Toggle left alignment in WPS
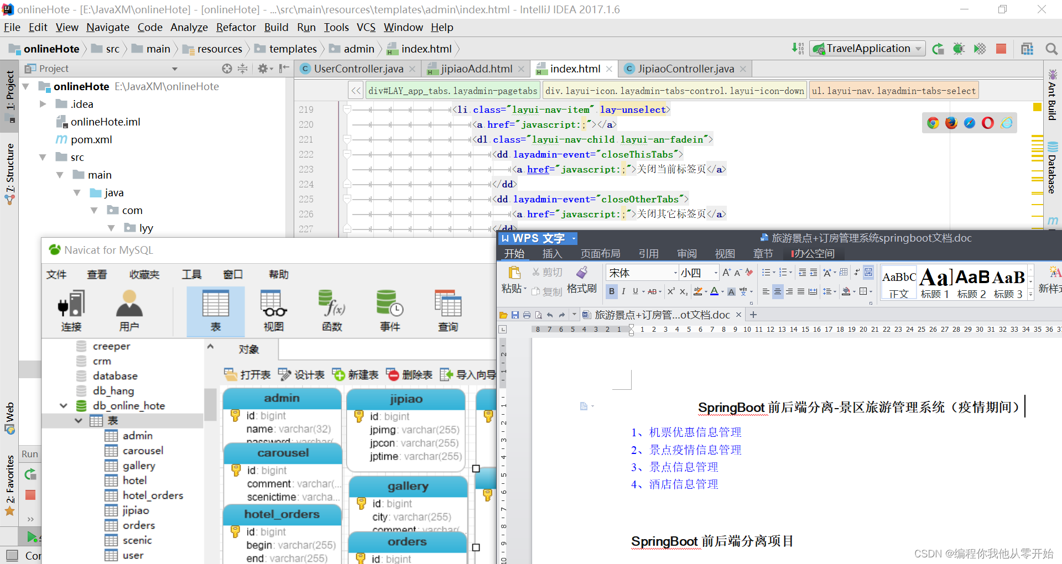The image size is (1062, 564). tap(766, 291)
